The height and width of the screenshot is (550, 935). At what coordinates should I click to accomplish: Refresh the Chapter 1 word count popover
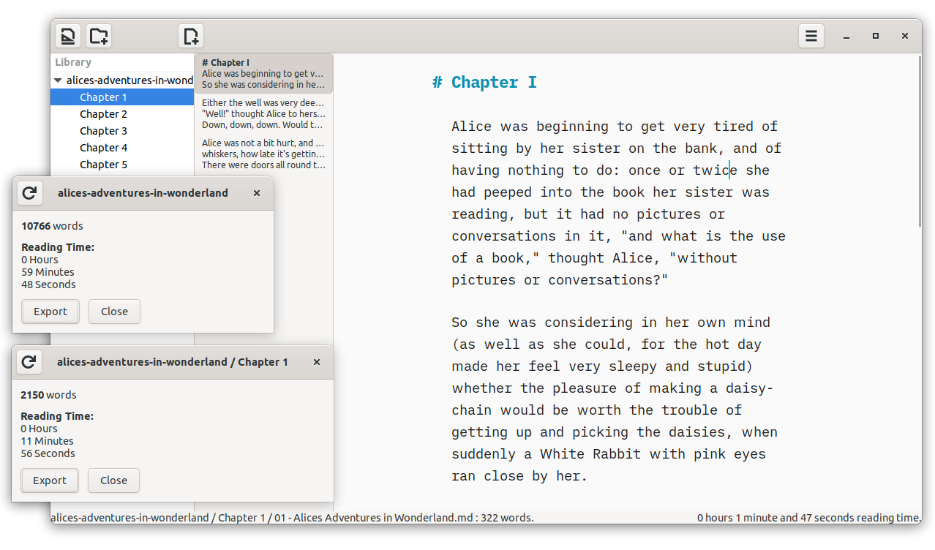(29, 361)
